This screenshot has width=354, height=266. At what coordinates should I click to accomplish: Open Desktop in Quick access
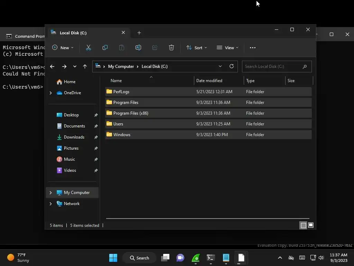tap(71, 115)
